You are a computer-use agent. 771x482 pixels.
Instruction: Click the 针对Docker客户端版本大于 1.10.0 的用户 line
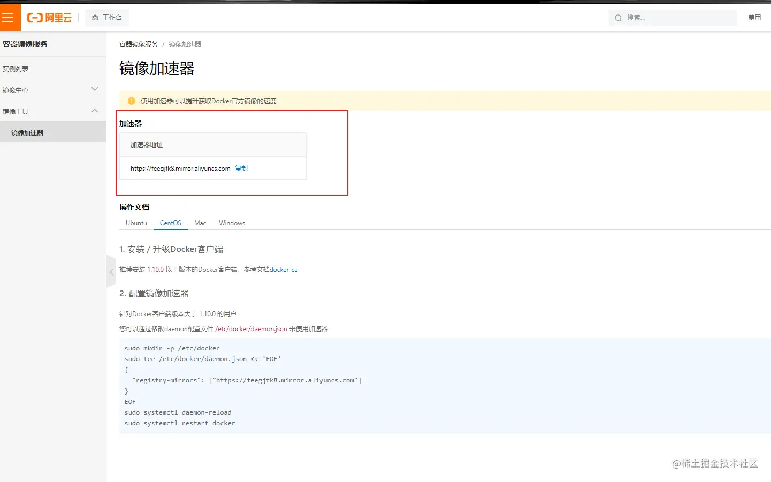click(x=178, y=314)
